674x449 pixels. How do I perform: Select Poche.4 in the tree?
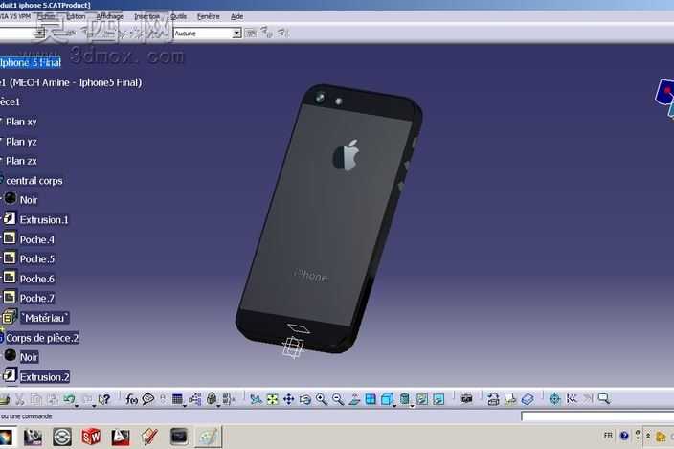pos(37,239)
